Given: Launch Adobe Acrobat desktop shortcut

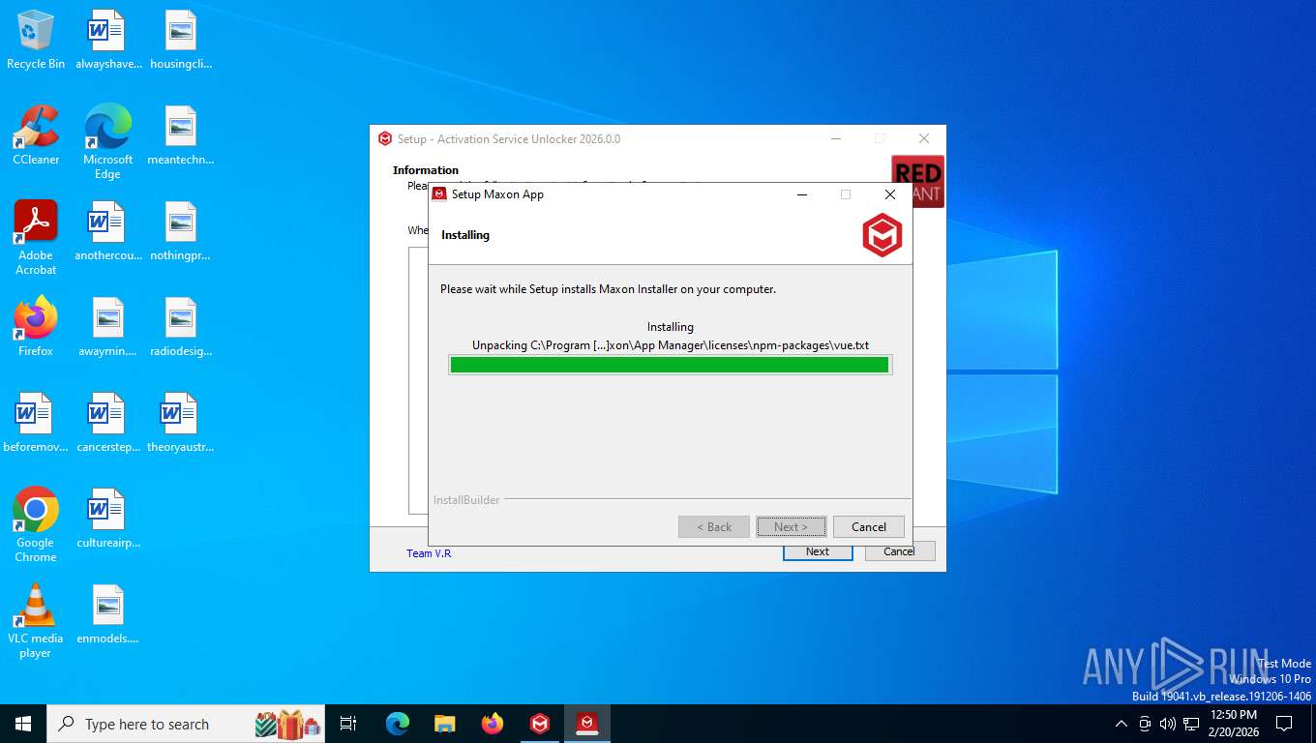Looking at the screenshot, I should tap(36, 238).
